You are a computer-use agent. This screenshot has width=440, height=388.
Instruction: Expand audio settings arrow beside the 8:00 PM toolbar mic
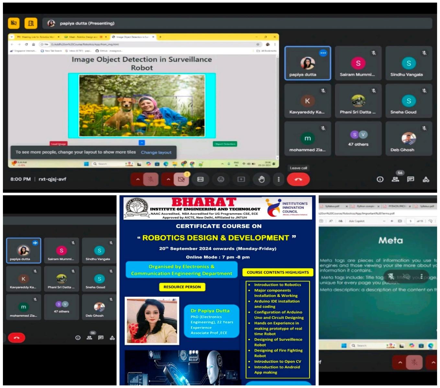pyautogui.click(x=138, y=179)
